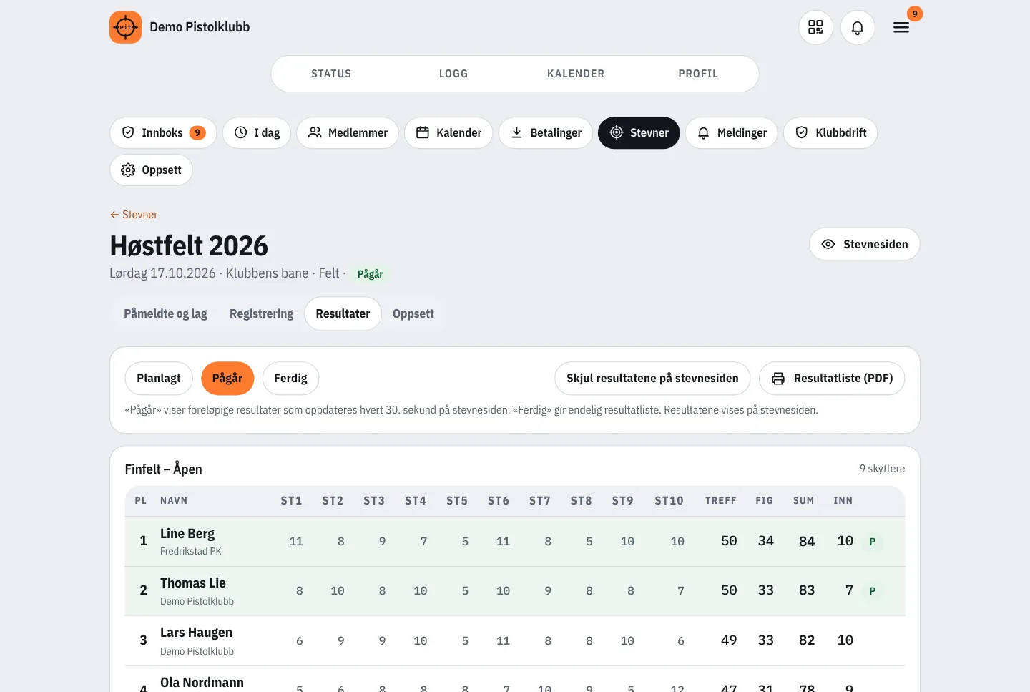This screenshot has width=1030, height=692.
Task: Select the Stevner section
Action: tap(639, 132)
